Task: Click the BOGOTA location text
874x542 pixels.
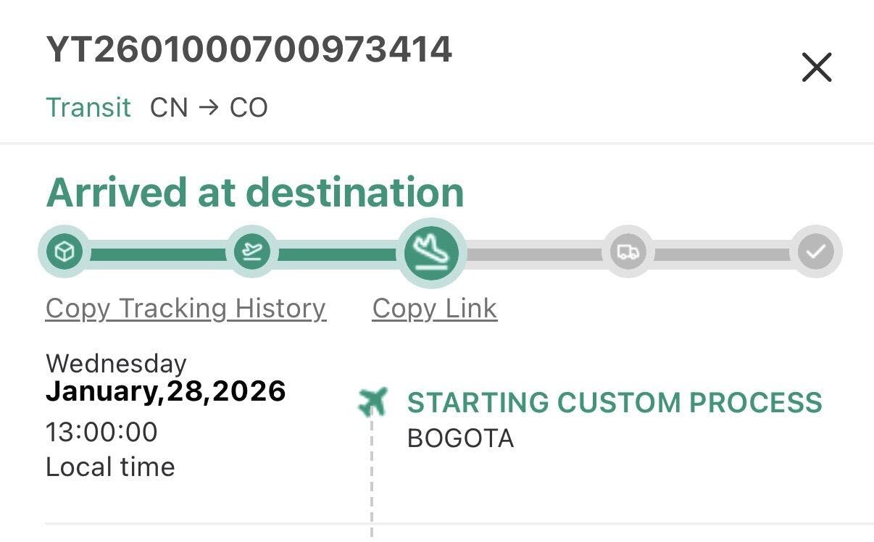Action: click(460, 438)
